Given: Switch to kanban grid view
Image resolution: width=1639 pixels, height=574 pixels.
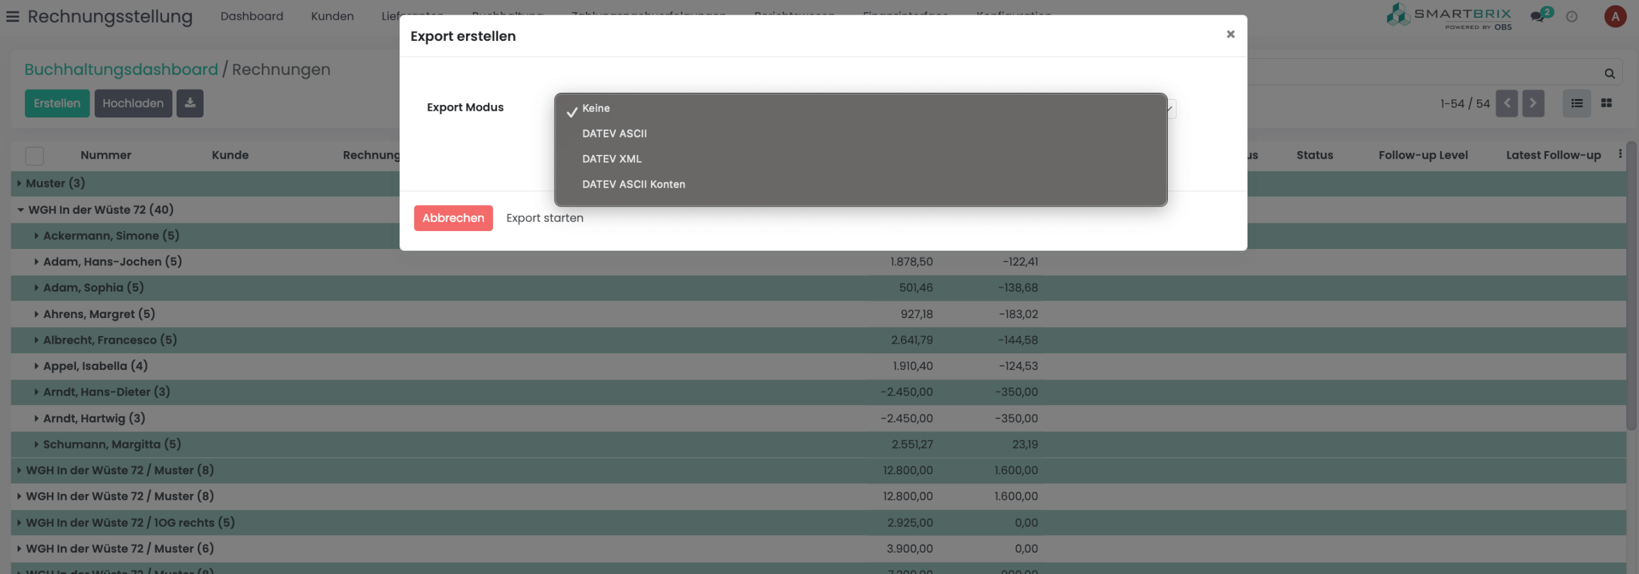Looking at the screenshot, I should tap(1606, 103).
